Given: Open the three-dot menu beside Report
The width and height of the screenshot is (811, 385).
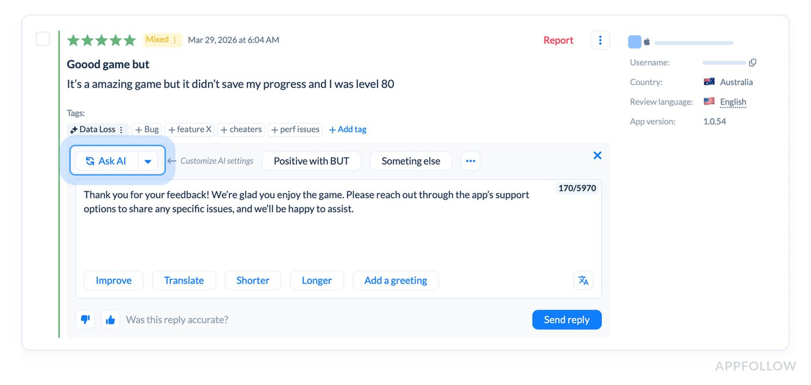Looking at the screenshot, I should tap(600, 40).
